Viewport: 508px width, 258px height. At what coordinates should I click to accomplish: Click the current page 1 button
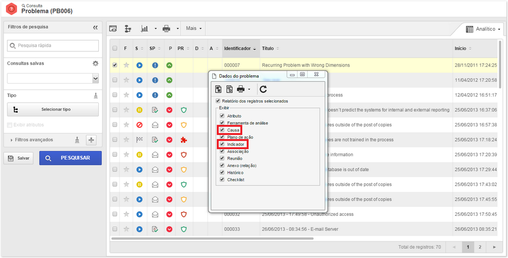click(x=468, y=247)
